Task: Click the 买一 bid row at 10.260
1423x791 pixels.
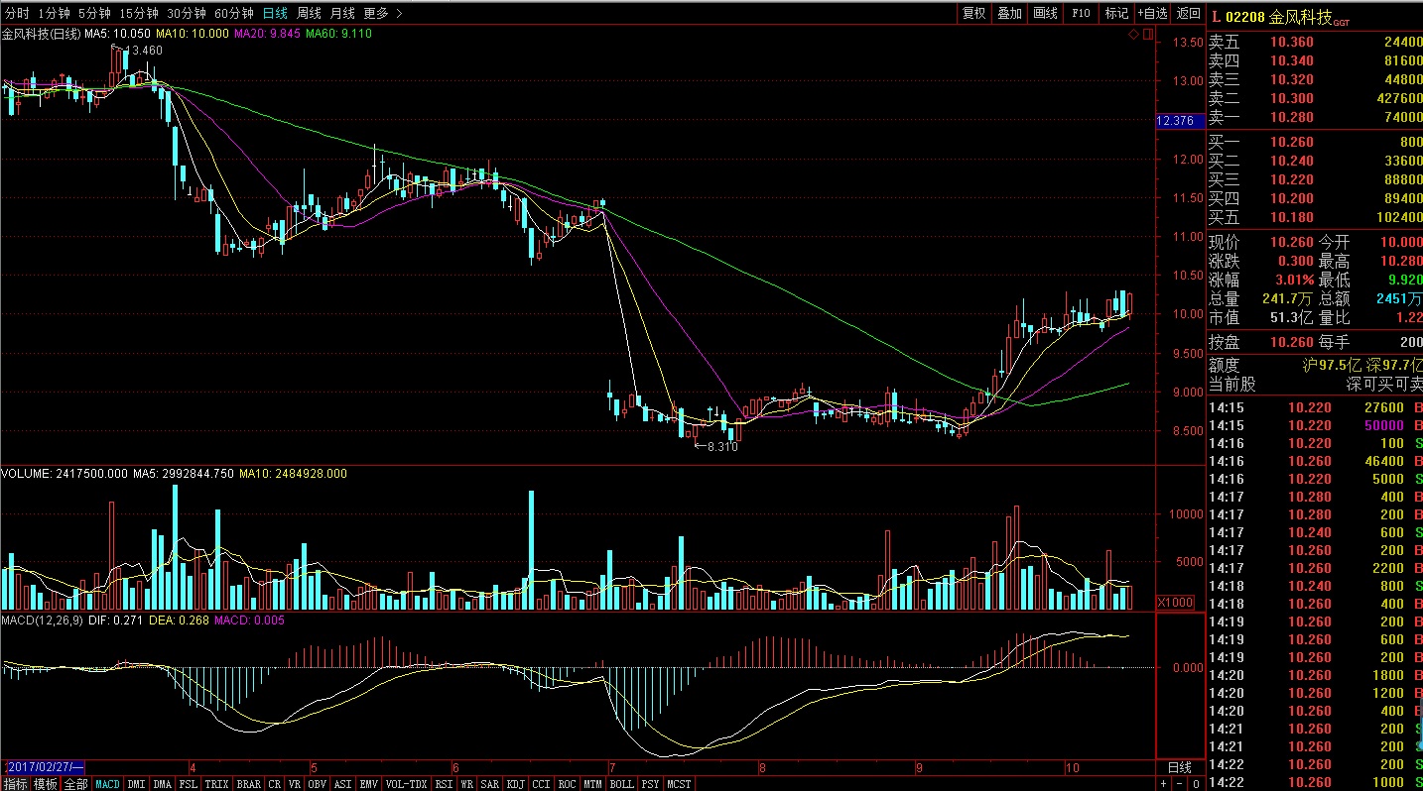Action: tap(1315, 142)
